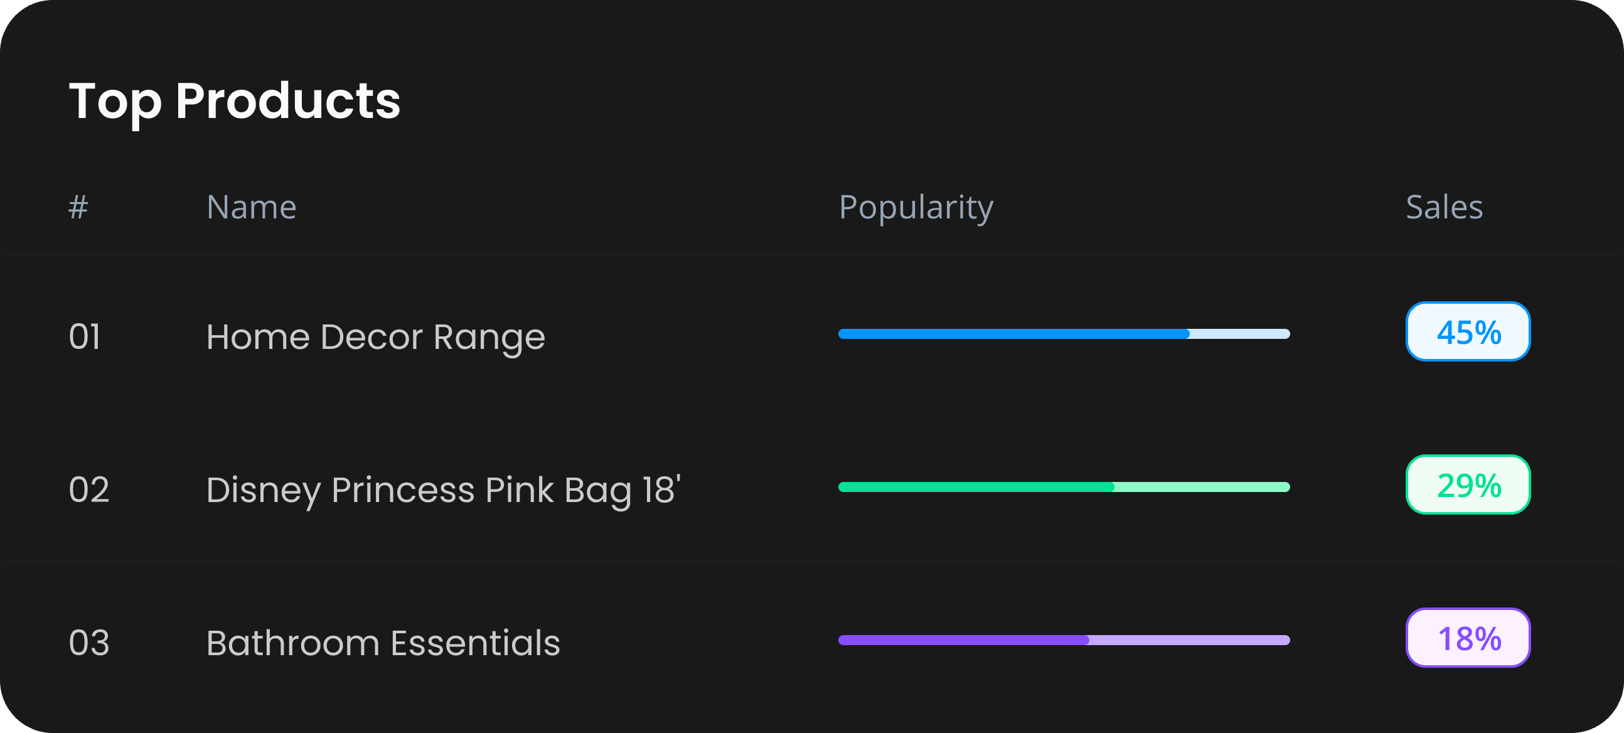Click the 45% sales badge
The width and height of the screenshot is (1624, 733).
click(1468, 332)
